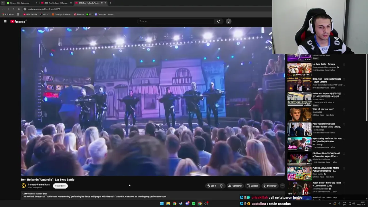Close the Toad Jackson tab
The image size is (368, 207).
pyautogui.click(x=71, y=3)
